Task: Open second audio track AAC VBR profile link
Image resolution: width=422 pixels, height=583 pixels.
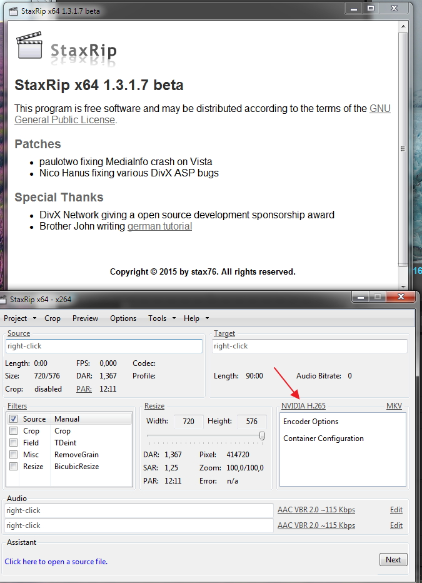Action: pos(316,525)
